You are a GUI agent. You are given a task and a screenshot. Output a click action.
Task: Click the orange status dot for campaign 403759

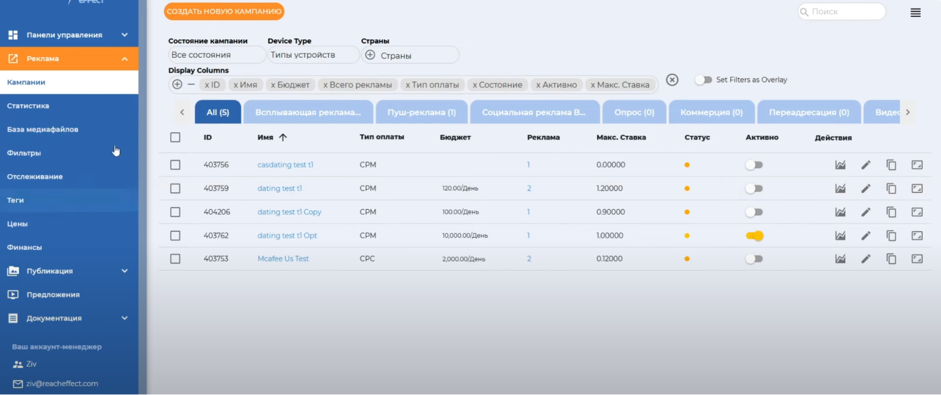pyautogui.click(x=687, y=188)
